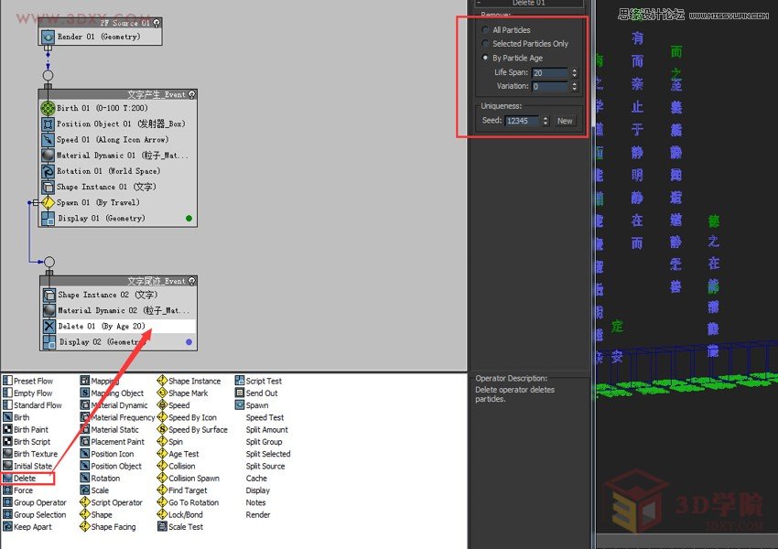Select the Group Operator item
778x549 pixels.
[x=35, y=502]
